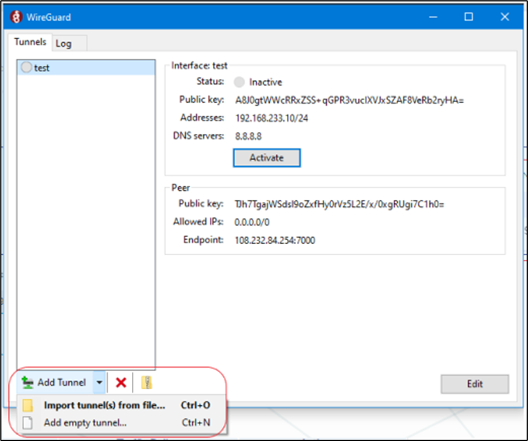Choose Import tunnel(s) from file
The height and width of the screenshot is (441, 528).
(x=104, y=405)
